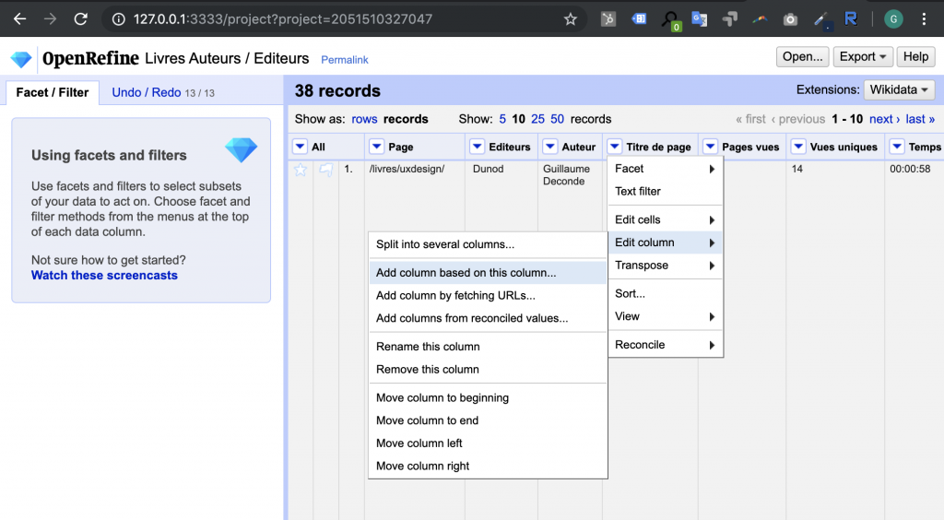Image resolution: width=944 pixels, height=520 pixels.
Task: Click browser forward arrow
Action: pos(50,19)
